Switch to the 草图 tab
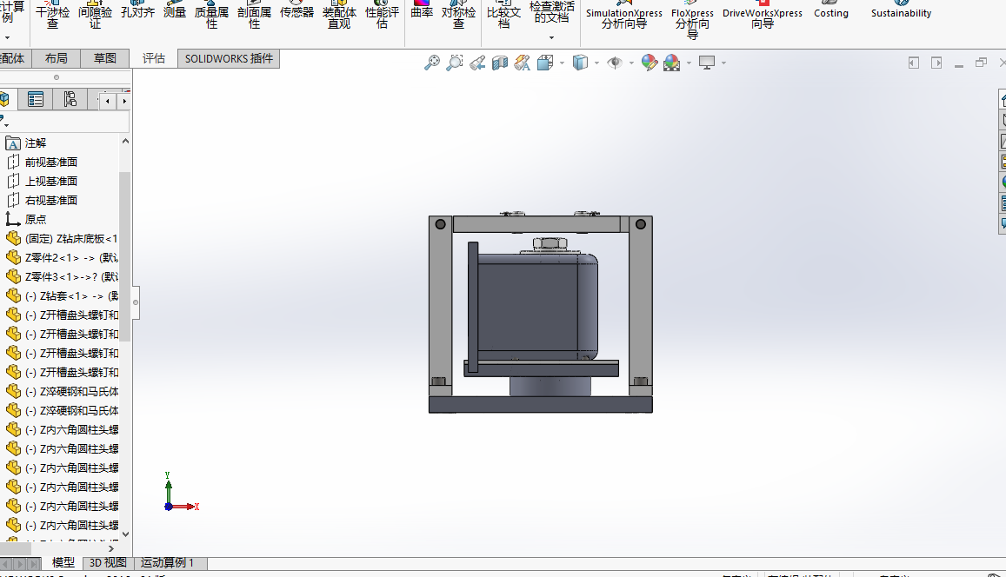 [x=105, y=58]
